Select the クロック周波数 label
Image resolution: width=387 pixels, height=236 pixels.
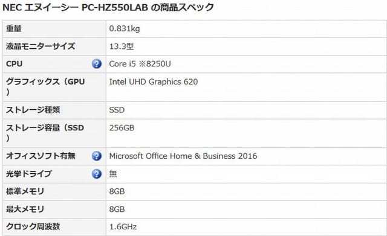point(33,226)
